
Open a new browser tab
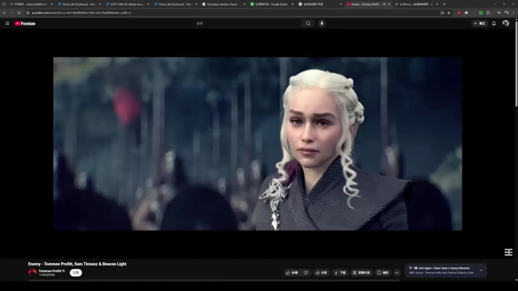(444, 4)
